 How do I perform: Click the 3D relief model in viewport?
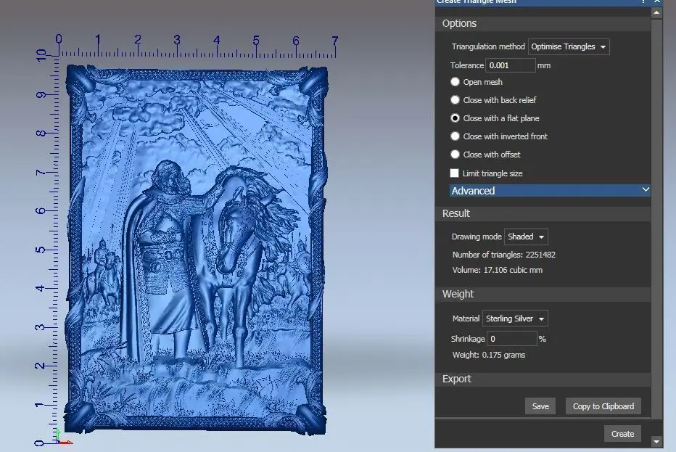pyautogui.click(x=196, y=250)
